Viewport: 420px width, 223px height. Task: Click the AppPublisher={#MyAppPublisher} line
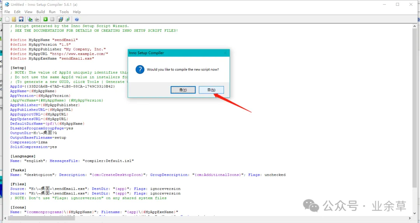(45, 105)
